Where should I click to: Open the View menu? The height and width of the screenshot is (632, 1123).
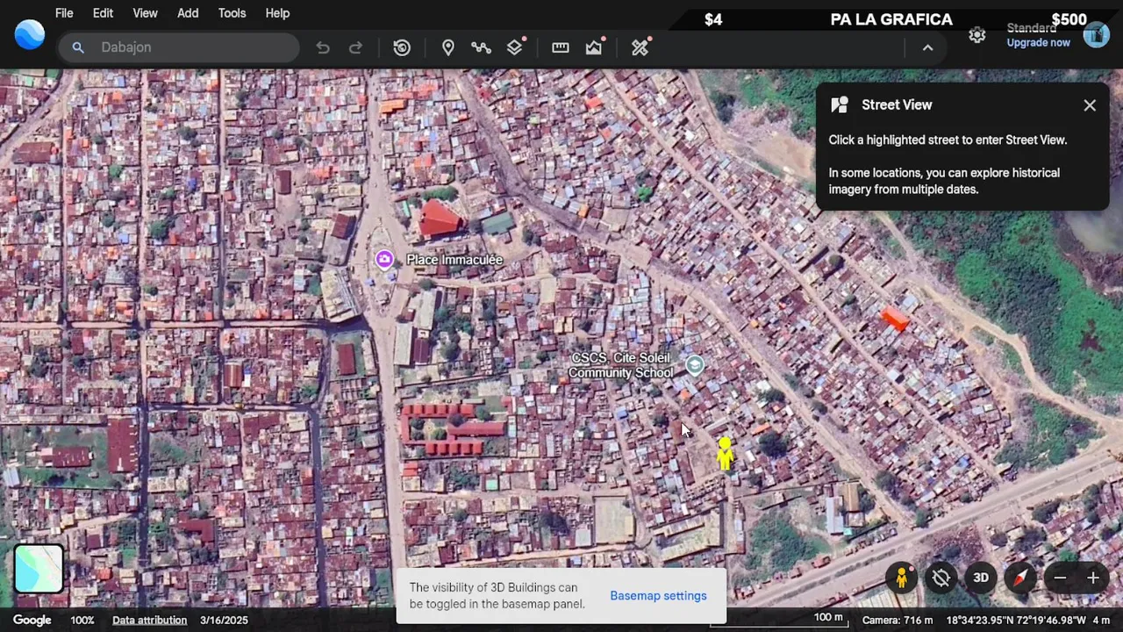[x=145, y=13]
